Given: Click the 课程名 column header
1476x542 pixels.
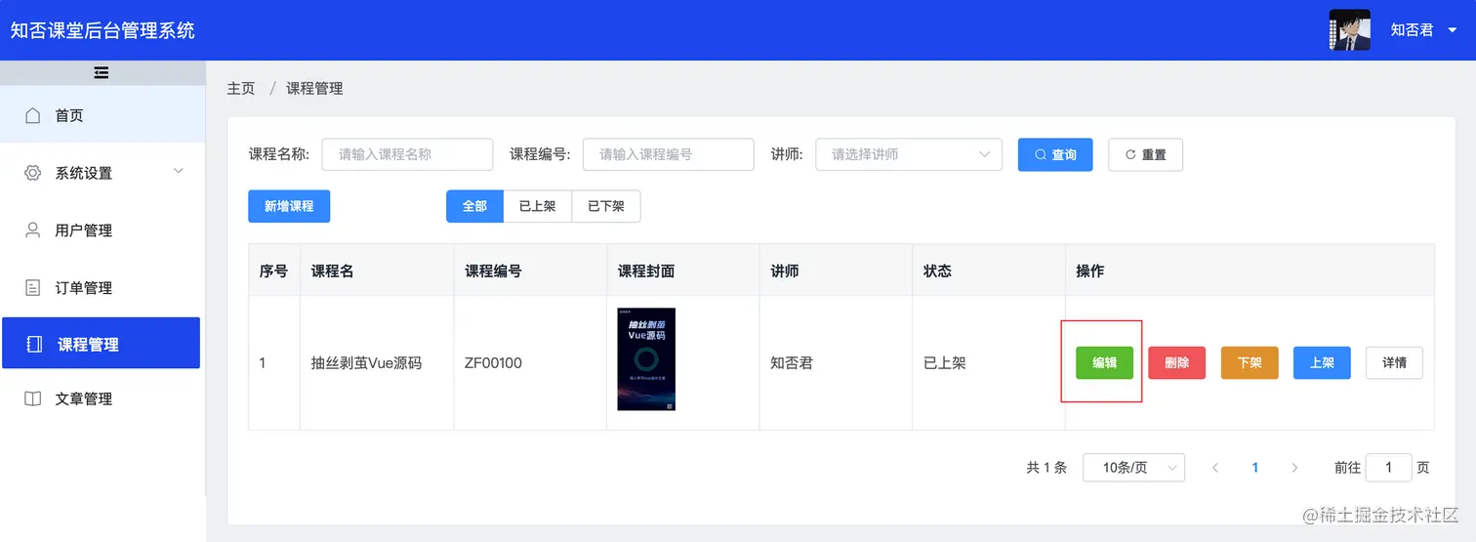Looking at the screenshot, I should pyautogui.click(x=332, y=271).
